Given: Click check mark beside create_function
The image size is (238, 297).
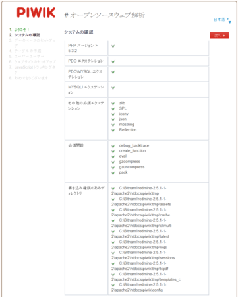Looking at the screenshot, I should pos(113,152).
